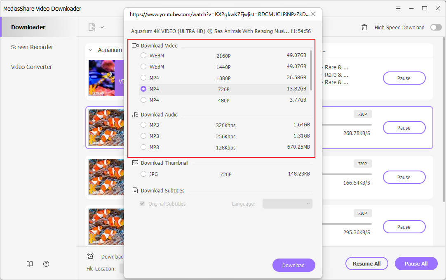Click the purple Download button
Screen dimensions: 446x280
tap(293, 265)
